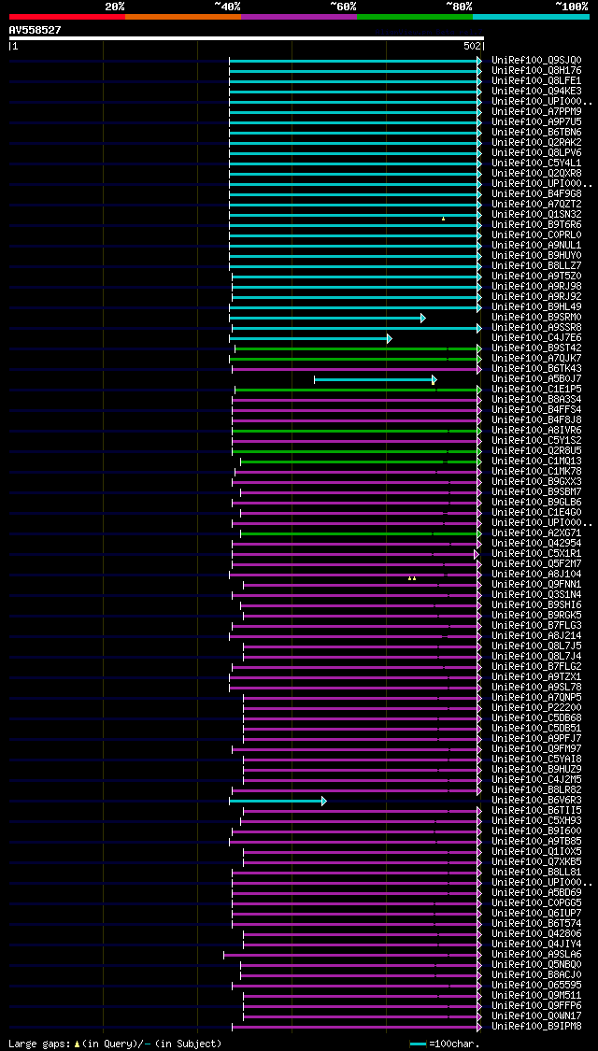This screenshot has width=598, height=1051.
Task: Select the UniRef100_B8LR82 label
Action: click(536, 791)
